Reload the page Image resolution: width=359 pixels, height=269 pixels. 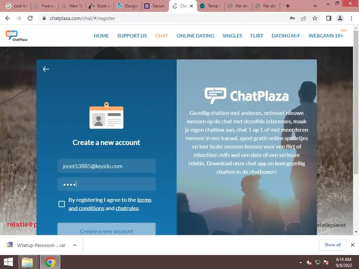pos(30,18)
